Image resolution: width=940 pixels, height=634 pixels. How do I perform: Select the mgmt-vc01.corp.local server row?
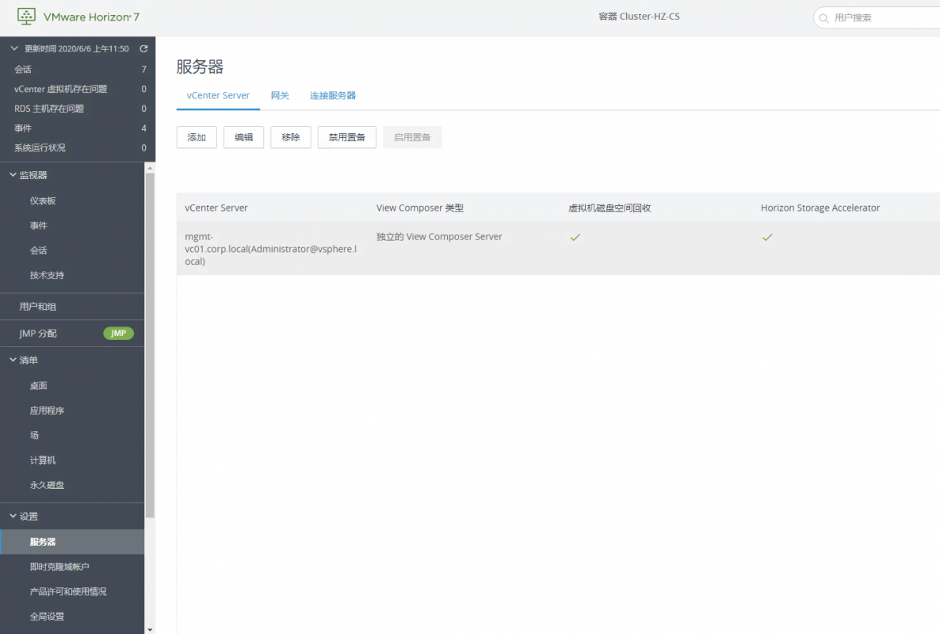pyautogui.click(x=558, y=249)
